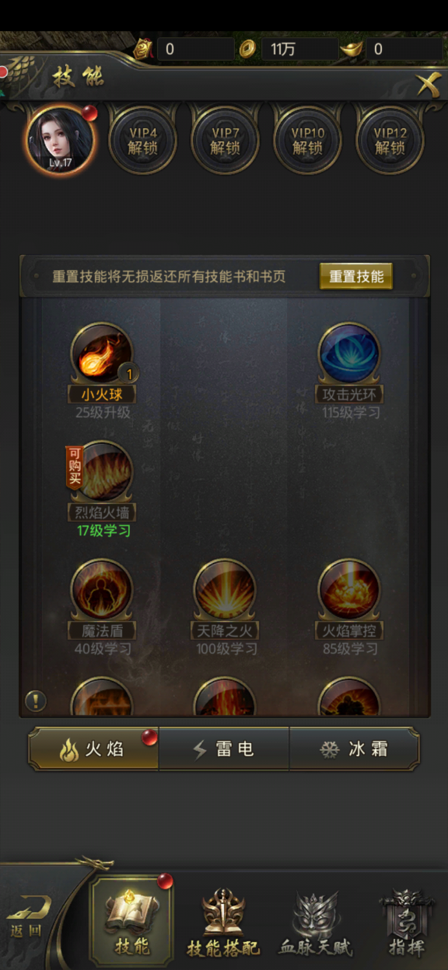
Task: Tap the VIP4 解锁 locked slot
Action: point(143,140)
